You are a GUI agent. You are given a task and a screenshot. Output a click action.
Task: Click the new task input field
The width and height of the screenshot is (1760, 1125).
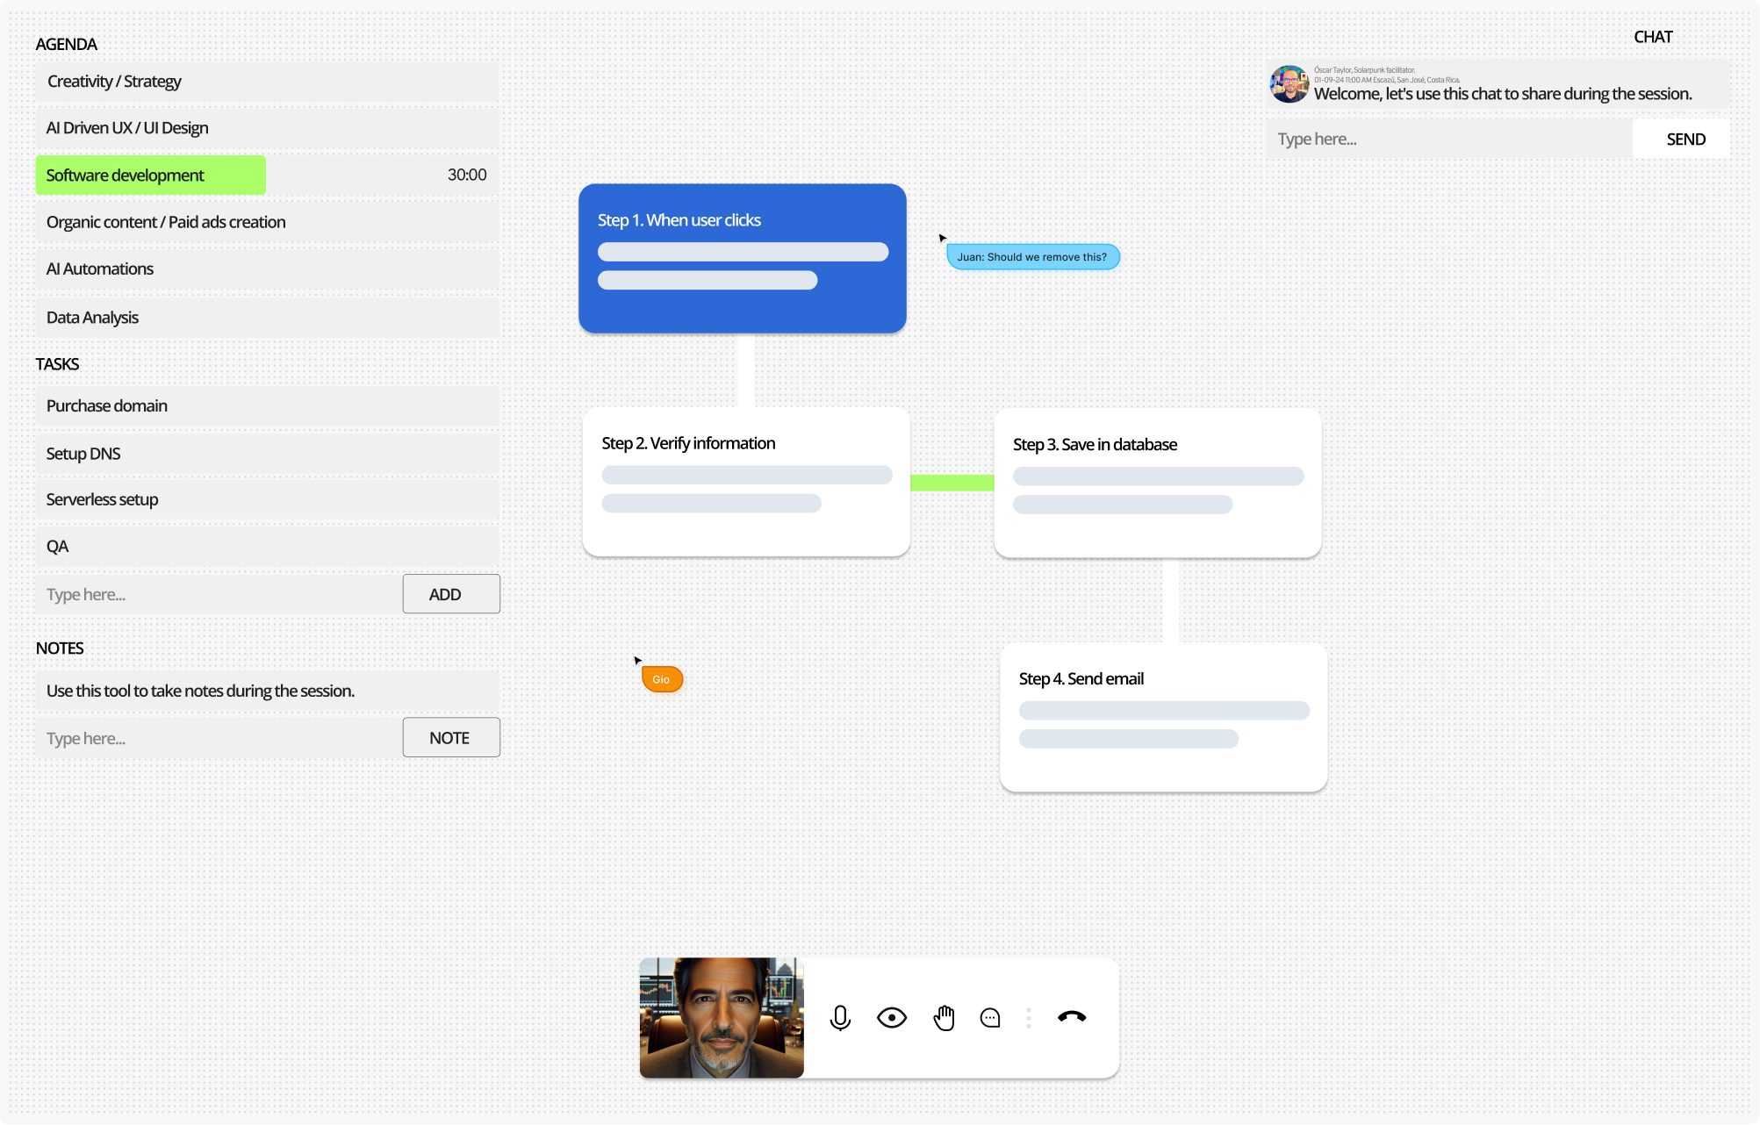219,595
